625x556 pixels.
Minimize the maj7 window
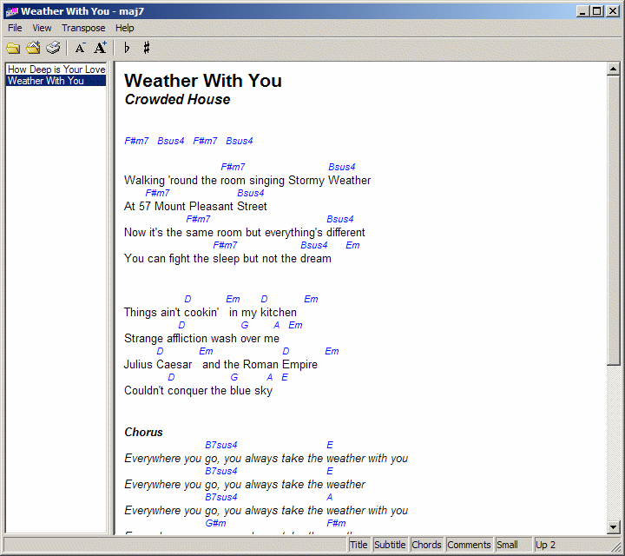click(582, 11)
